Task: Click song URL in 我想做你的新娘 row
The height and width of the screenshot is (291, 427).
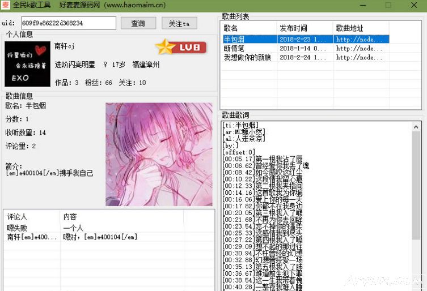Action: [359, 57]
